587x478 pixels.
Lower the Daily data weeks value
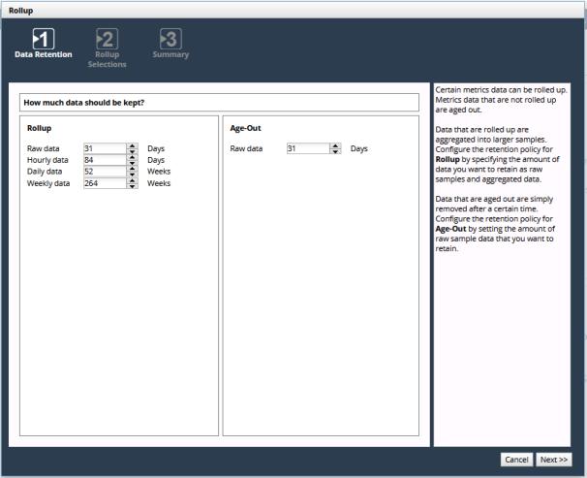click(133, 175)
